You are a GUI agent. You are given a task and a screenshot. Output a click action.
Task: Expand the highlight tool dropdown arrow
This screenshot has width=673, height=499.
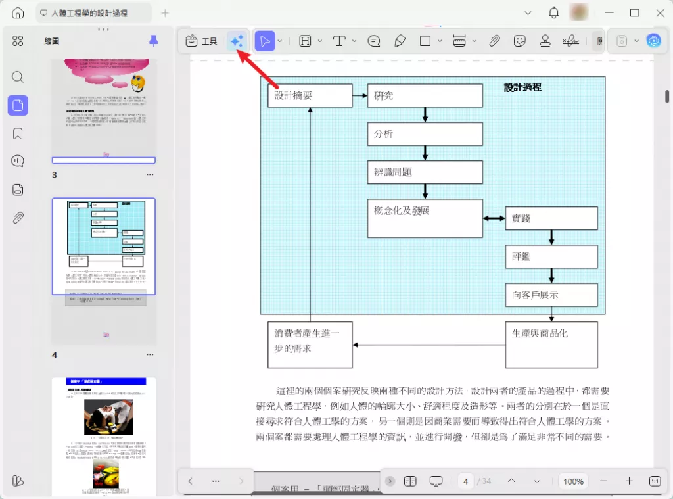(x=320, y=41)
